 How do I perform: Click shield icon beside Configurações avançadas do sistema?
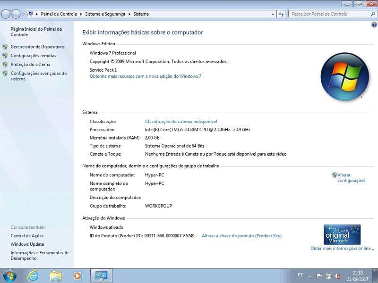click(5, 74)
